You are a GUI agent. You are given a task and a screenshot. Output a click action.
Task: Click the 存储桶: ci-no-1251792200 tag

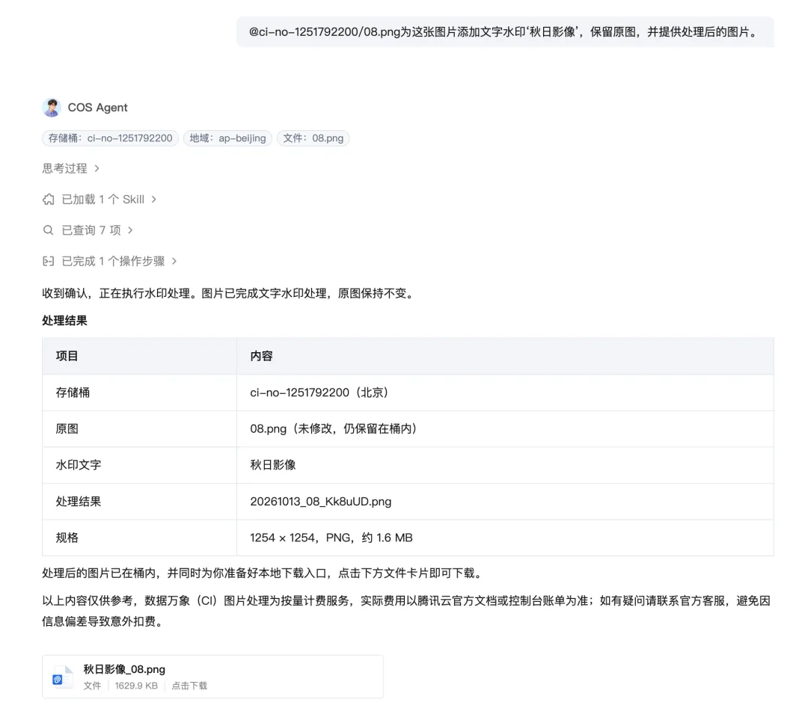coord(110,138)
